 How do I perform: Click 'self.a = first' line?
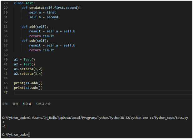pos(42,12)
